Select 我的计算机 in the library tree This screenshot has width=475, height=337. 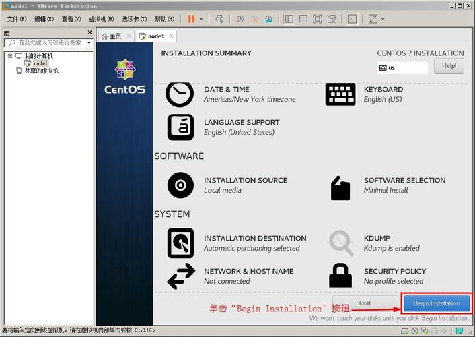(x=38, y=56)
